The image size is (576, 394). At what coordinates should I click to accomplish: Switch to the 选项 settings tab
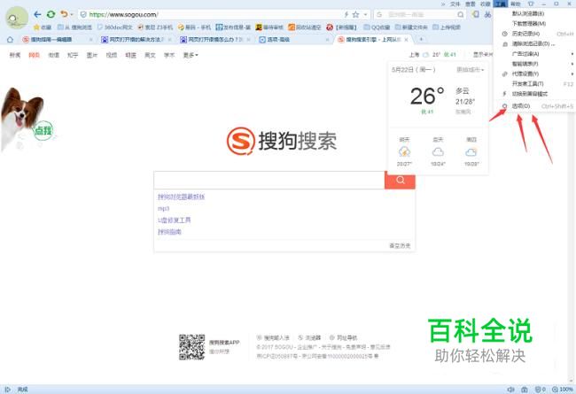pyautogui.click(x=292, y=39)
